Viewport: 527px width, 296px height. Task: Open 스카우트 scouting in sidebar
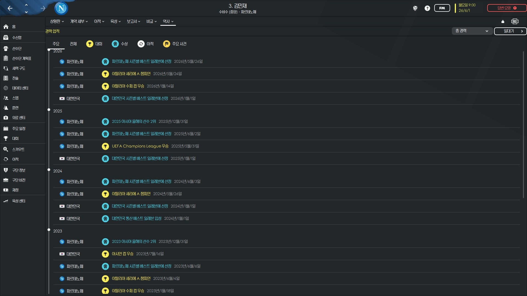coord(23,149)
